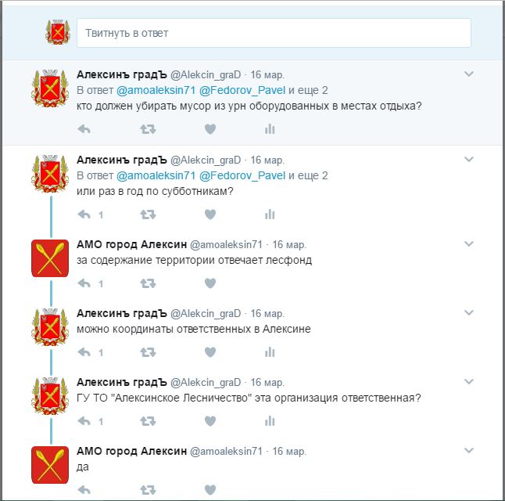Screen dimensions: 505x501
Task: Retweet the final 'да' tweet
Action: [149, 490]
